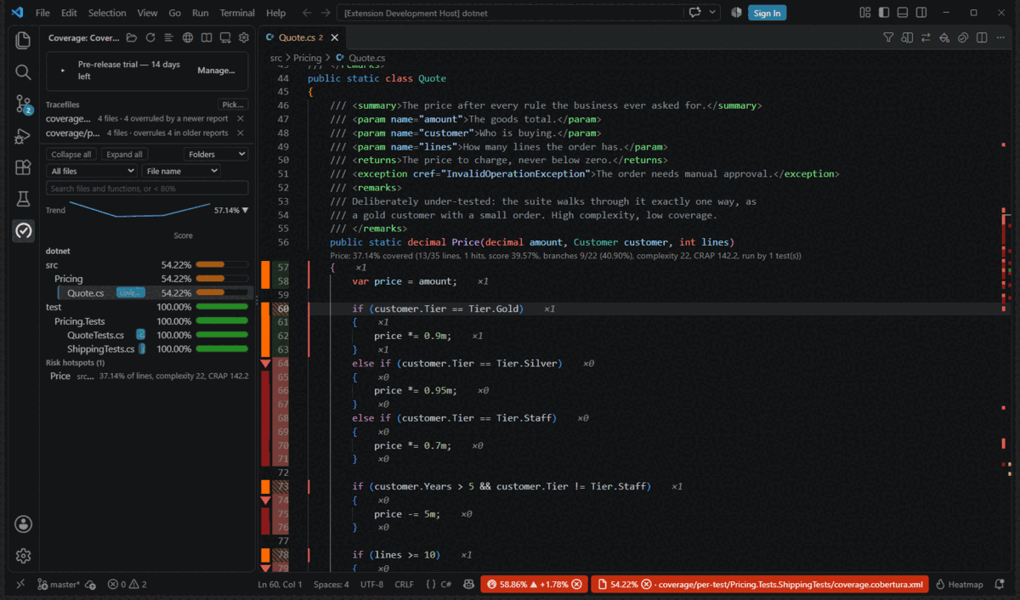Click the swap arrows icon in editor toolbar
Viewport: 1020px width, 600px height.
pyautogui.click(x=926, y=37)
